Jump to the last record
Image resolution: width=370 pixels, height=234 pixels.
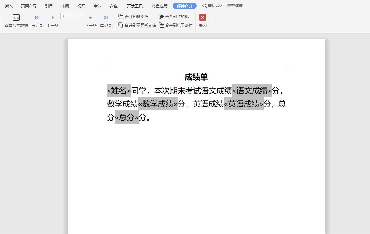point(106,18)
